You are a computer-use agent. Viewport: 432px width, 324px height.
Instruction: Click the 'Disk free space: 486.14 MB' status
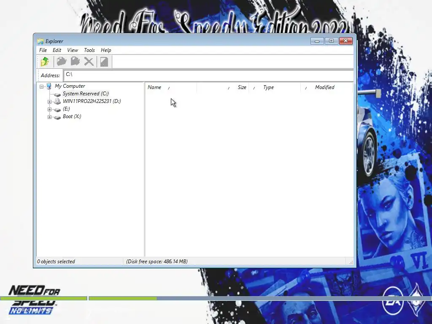tap(157, 262)
